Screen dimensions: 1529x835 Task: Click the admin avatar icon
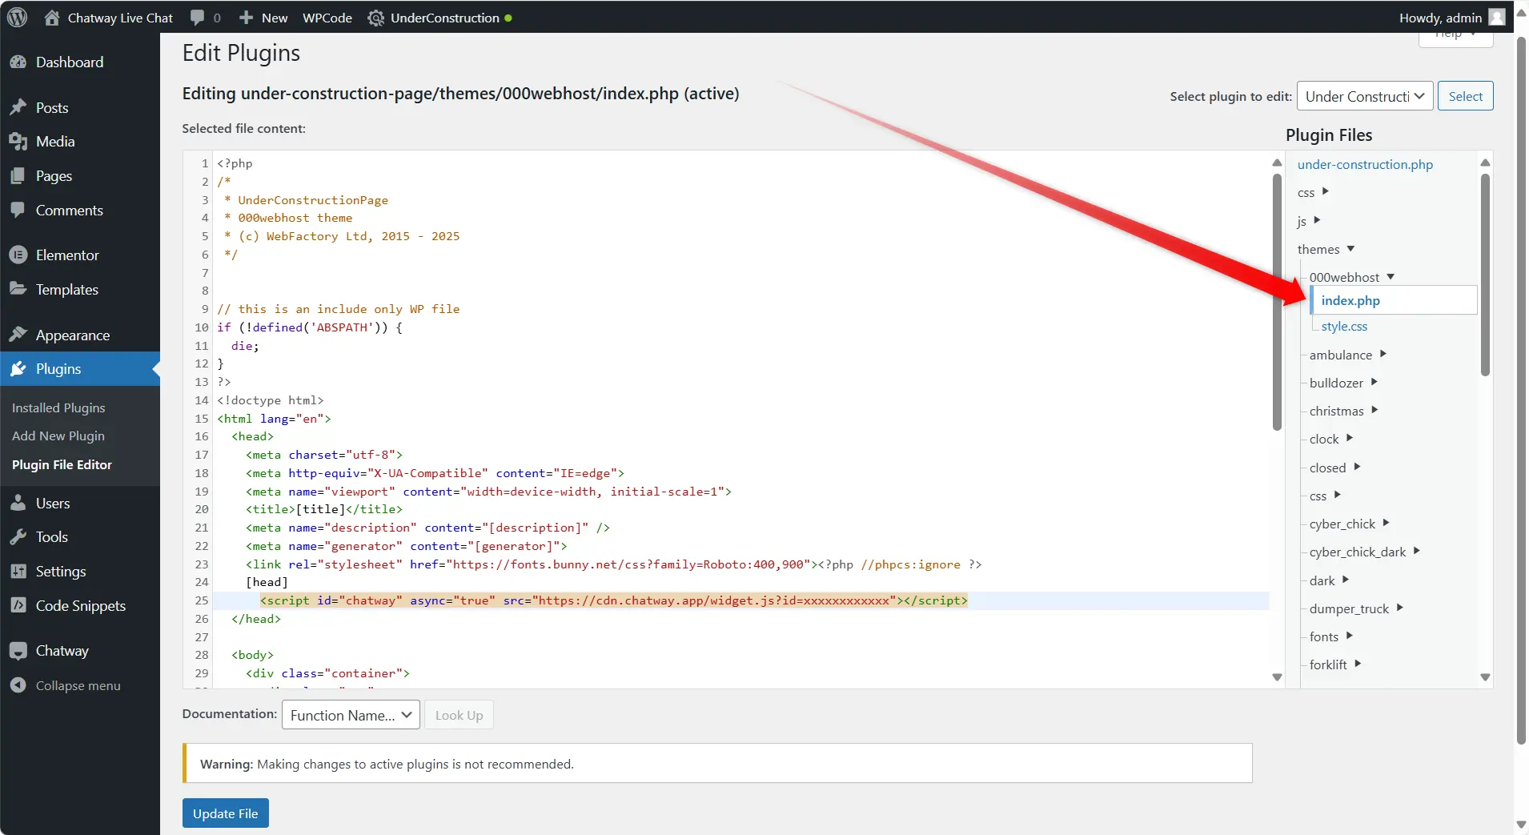(1497, 18)
